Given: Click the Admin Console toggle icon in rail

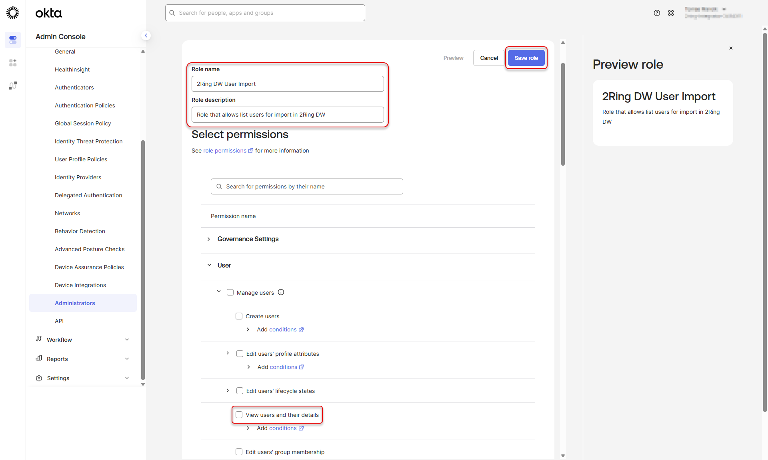Looking at the screenshot, I should tap(13, 40).
